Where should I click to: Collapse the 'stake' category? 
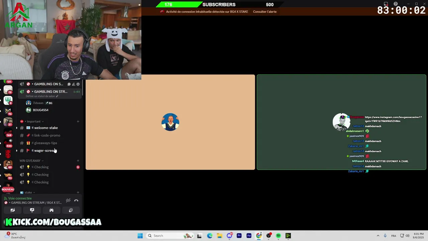click(x=28, y=192)
